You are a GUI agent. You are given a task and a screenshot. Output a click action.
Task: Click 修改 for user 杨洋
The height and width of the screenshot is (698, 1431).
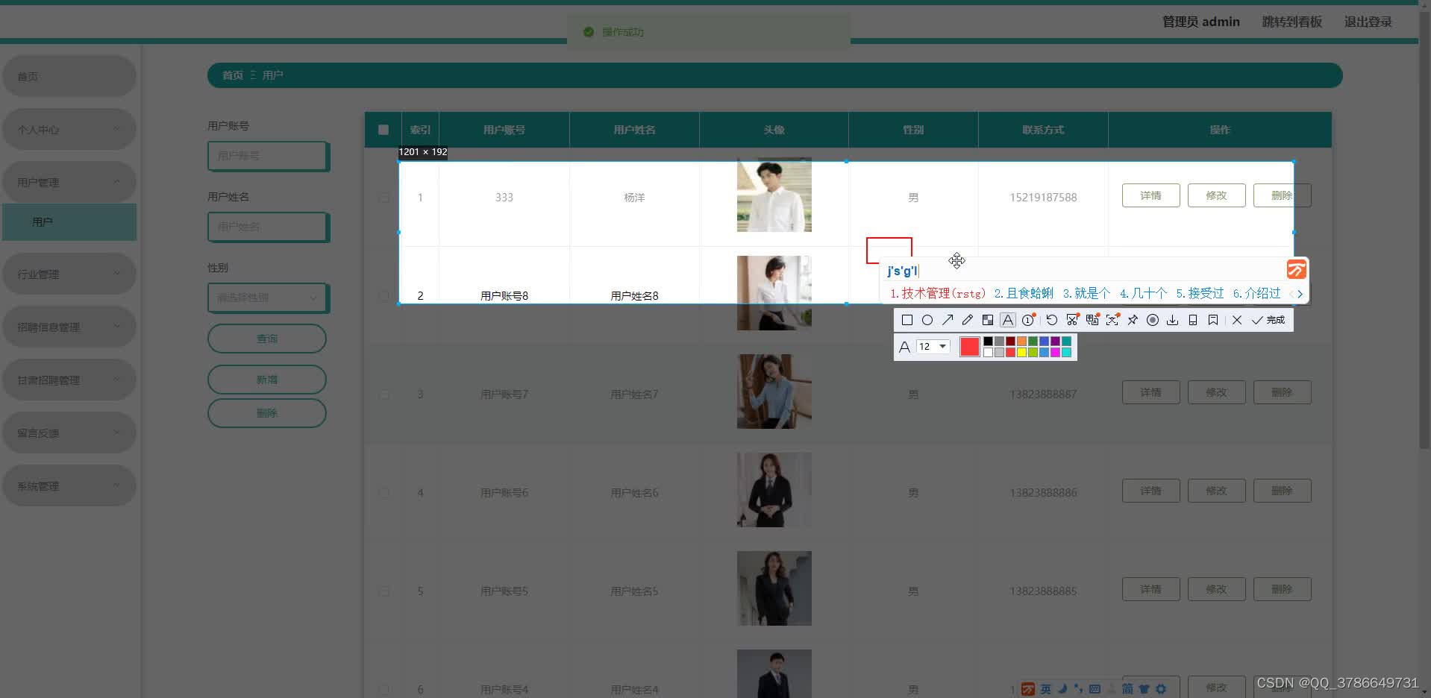(1217, 195)
